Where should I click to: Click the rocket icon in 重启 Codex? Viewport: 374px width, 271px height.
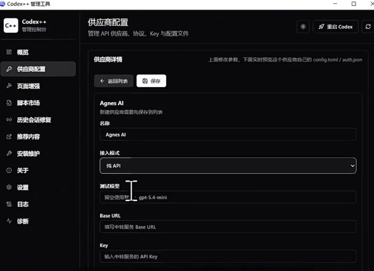pos(321,26)
